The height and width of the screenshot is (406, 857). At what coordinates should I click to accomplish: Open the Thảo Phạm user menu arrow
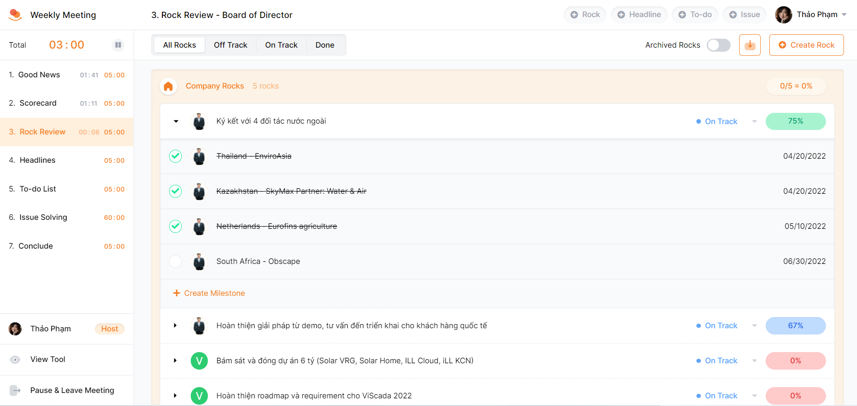click(844, 15)
